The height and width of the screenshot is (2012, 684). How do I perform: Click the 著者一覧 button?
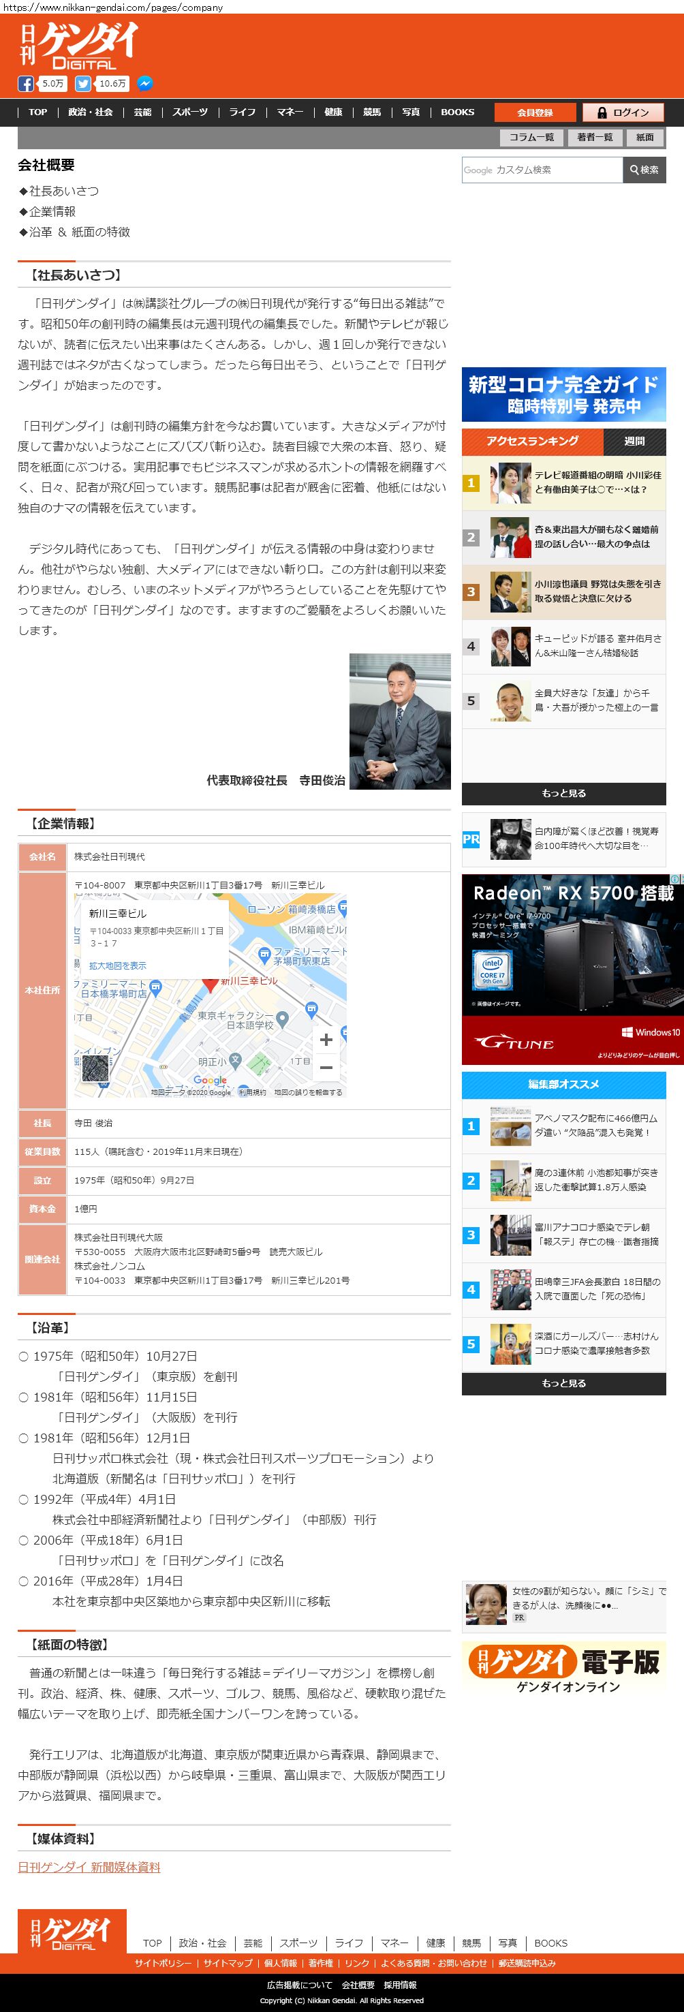[x=595, y=138]
